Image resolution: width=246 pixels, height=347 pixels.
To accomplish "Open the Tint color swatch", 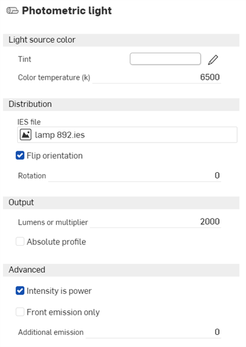I will click(165, 59).
